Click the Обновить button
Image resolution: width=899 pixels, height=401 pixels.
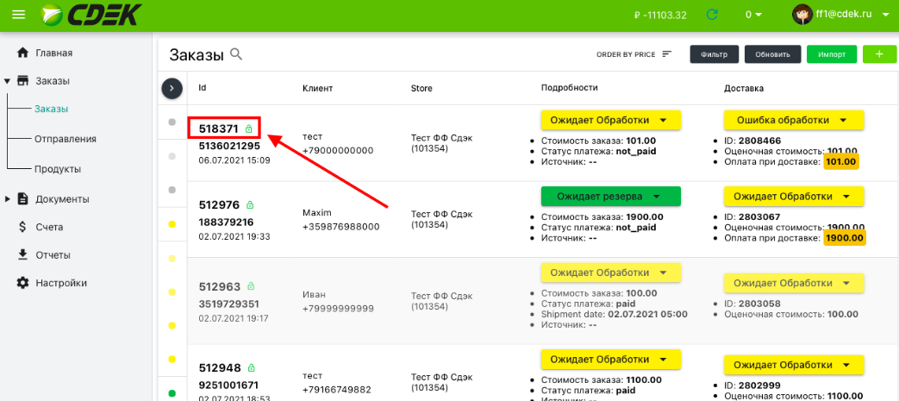(773, 54)
